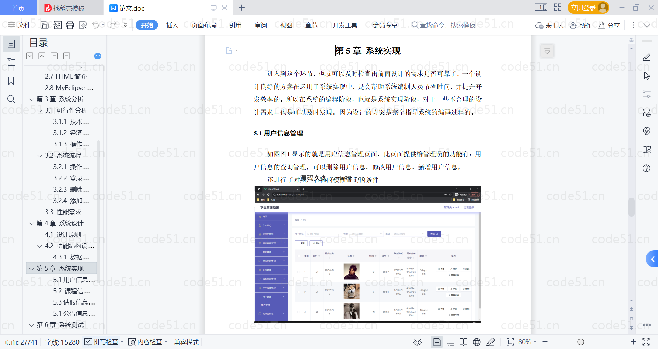This screenshot has height=349, width=658.
Task: Click the 分享 share button
Action: pos(609,25)
